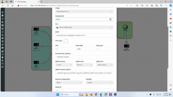Open More actions grid icon in sidebar
173x97 pixels.
tap(2, 29)
